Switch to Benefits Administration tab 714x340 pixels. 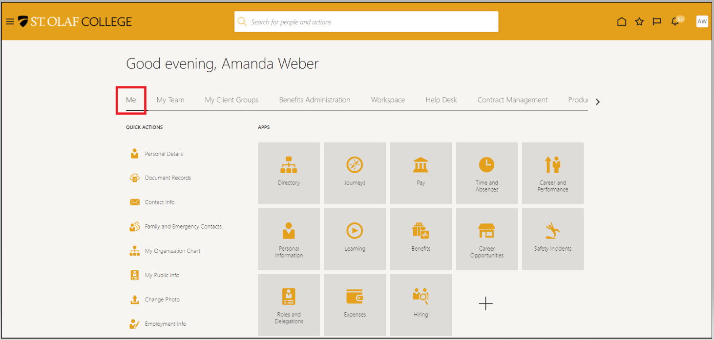tap(315, 100)
